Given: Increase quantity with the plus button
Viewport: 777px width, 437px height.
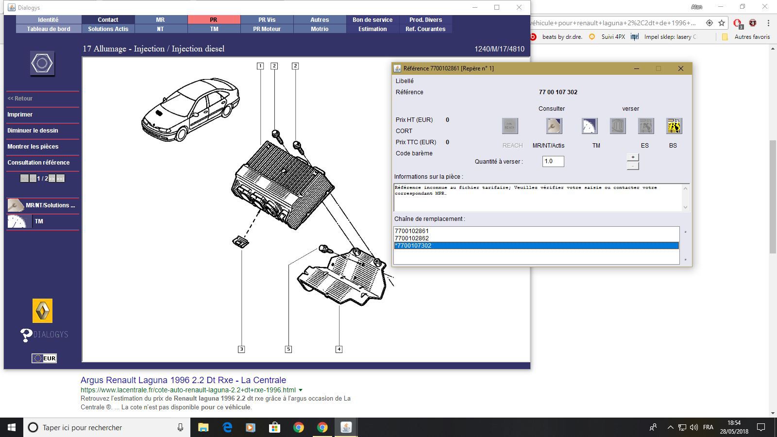Looking at the screenshot, I should click(x=633, y=157).
